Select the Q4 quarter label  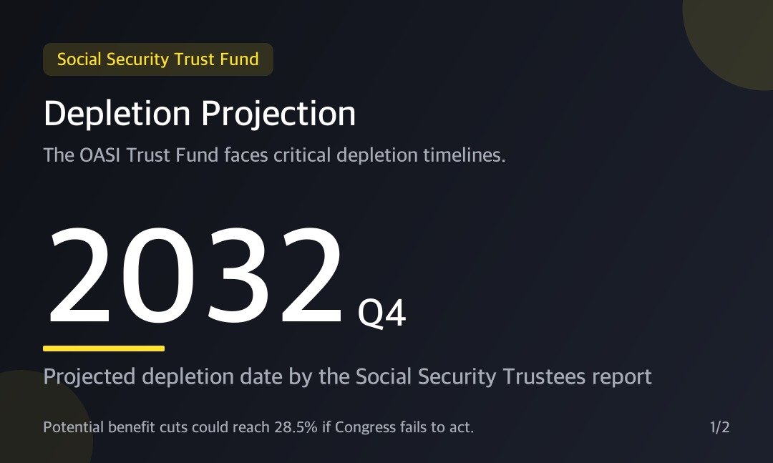(381, 313)
